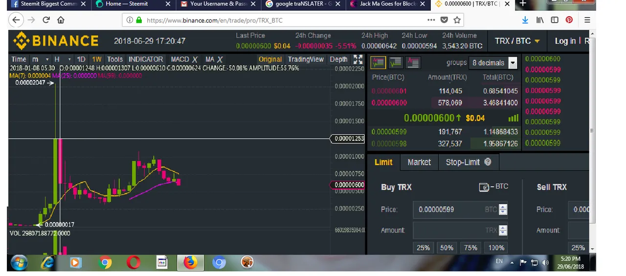Viewport: 626px width, 276px height.
Task: Select the Time chart interval
Action: coord(19,59)
